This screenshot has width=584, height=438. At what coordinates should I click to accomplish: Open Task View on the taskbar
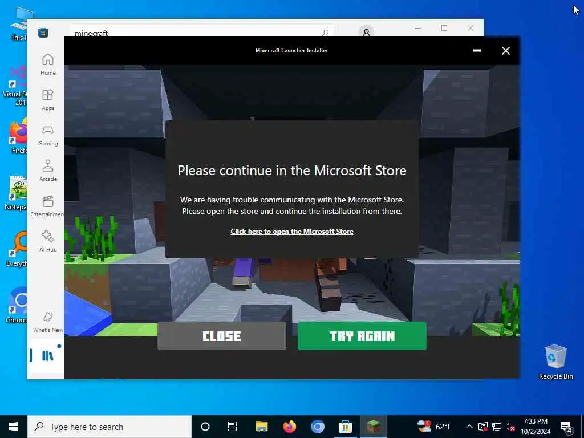[233, 427]
